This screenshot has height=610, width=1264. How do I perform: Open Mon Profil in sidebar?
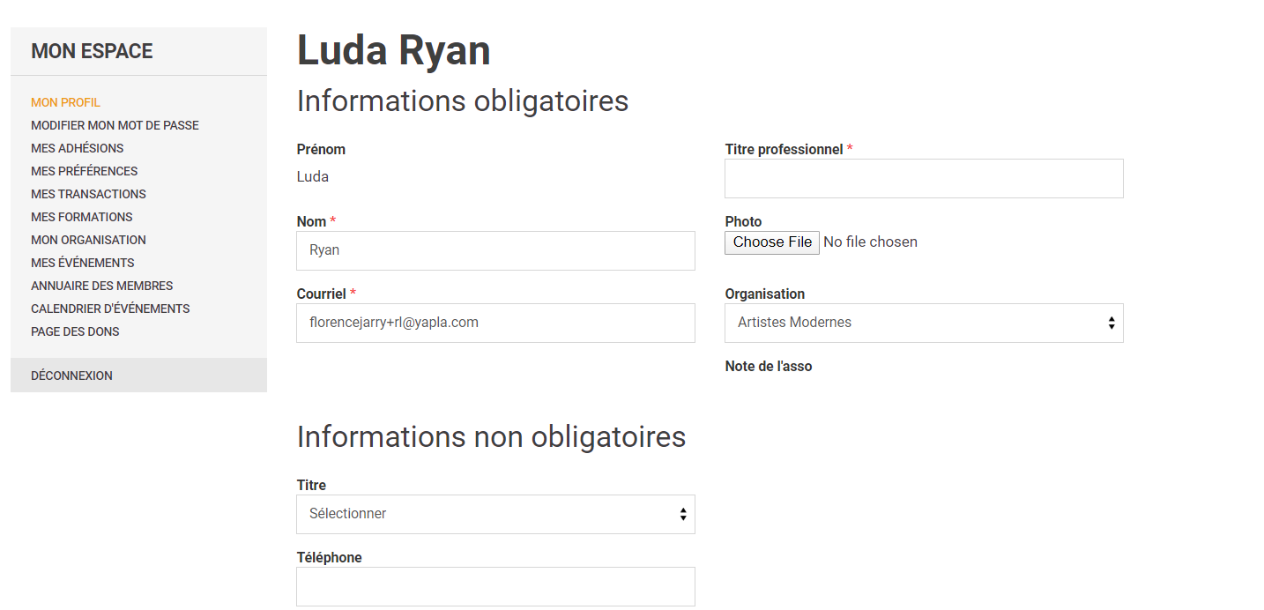[x=66, y=102]
